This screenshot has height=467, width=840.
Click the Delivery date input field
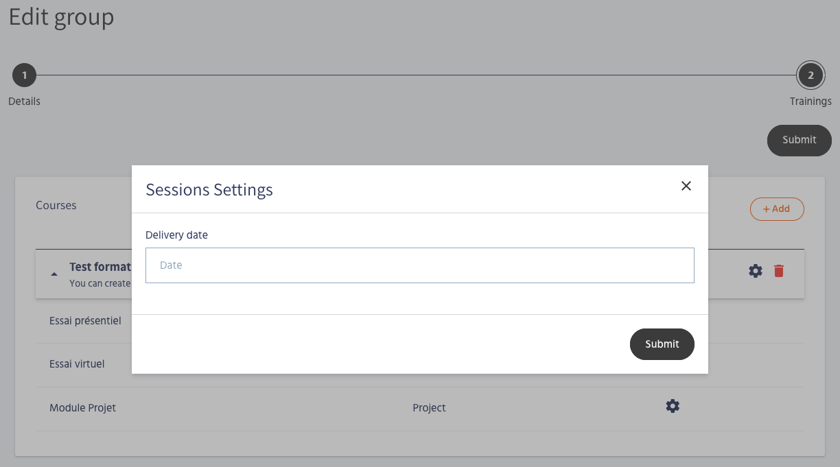click(419, 265)
